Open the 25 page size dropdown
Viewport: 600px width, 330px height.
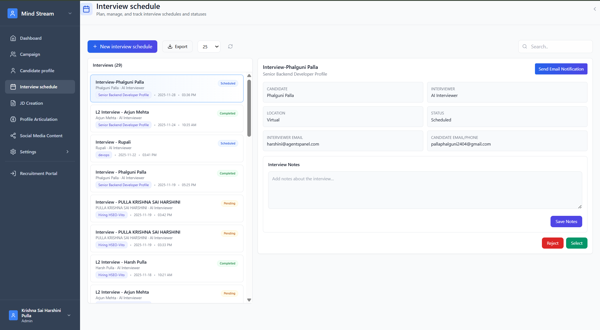pos(209,47)
